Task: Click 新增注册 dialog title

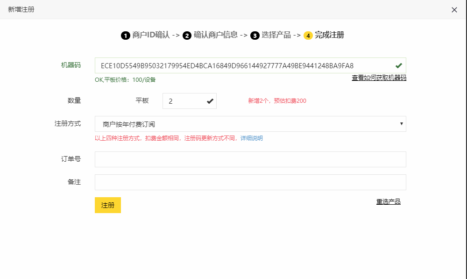Action: (x=21, y=9)
